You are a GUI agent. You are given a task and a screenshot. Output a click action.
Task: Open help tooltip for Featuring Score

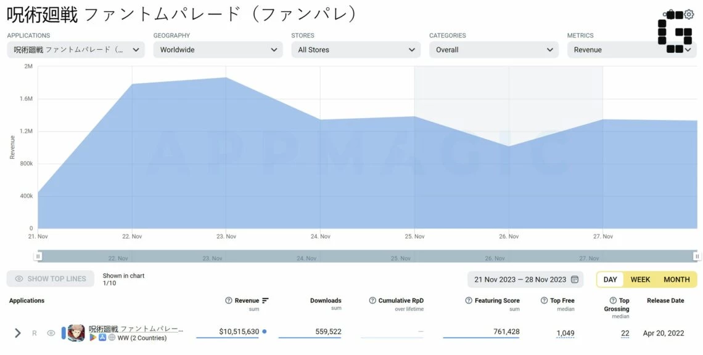point(469,300)
